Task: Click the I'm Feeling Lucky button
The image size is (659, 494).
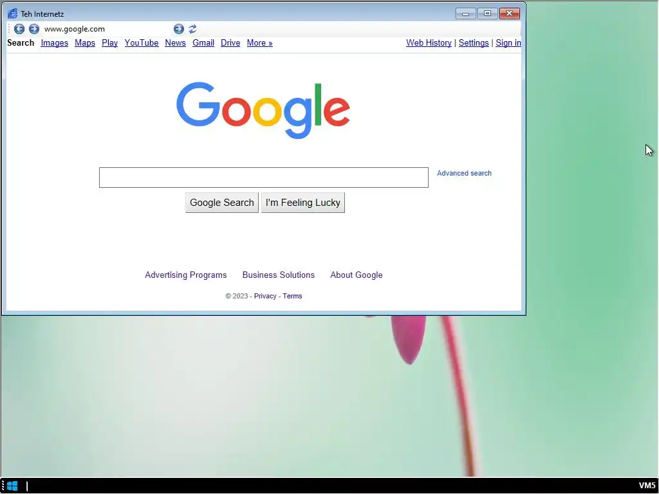Action: point(303,203)
